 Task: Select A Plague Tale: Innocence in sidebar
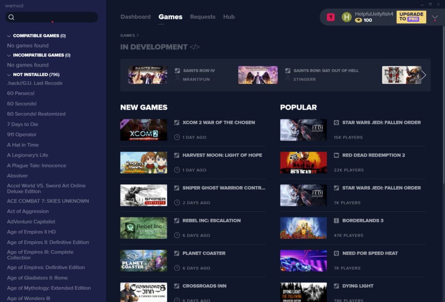pyautogui.click(x=37, y=165)
